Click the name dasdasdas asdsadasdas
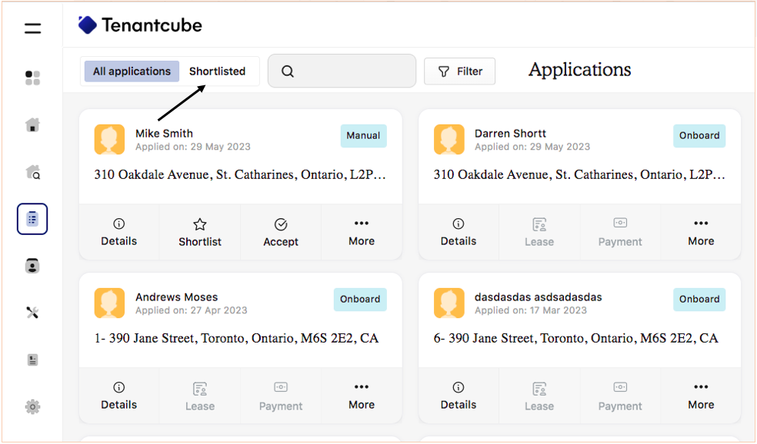 click(x=539, y=297)
